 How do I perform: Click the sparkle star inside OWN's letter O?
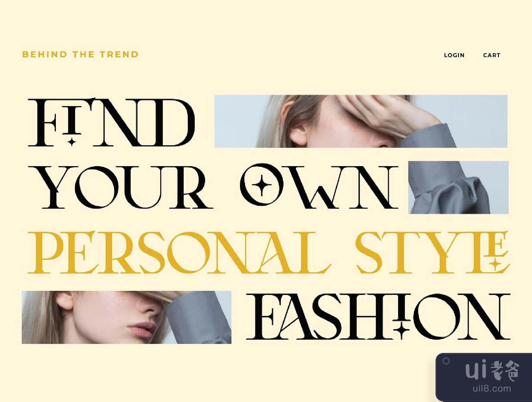(x=261, y=186)
